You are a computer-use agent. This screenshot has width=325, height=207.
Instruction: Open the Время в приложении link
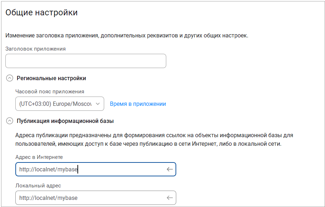pos(138,104)
